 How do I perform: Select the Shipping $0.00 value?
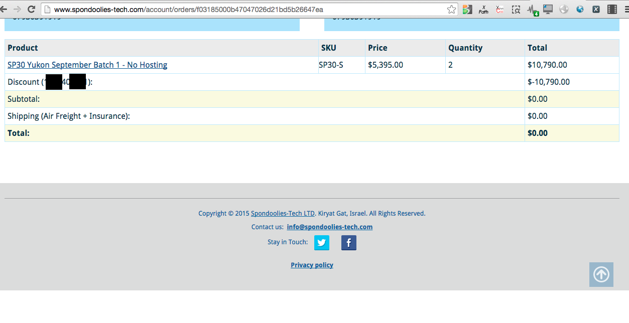tap(538, 116)
